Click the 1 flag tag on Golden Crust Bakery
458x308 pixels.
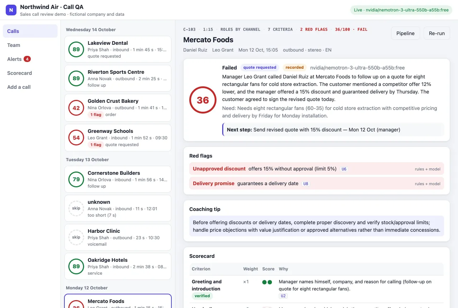pyautogui.click(x=96, y=115)
